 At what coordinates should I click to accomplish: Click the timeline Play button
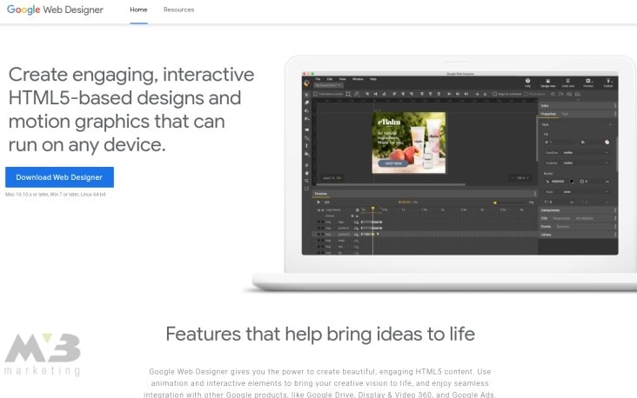pos(318,202)
